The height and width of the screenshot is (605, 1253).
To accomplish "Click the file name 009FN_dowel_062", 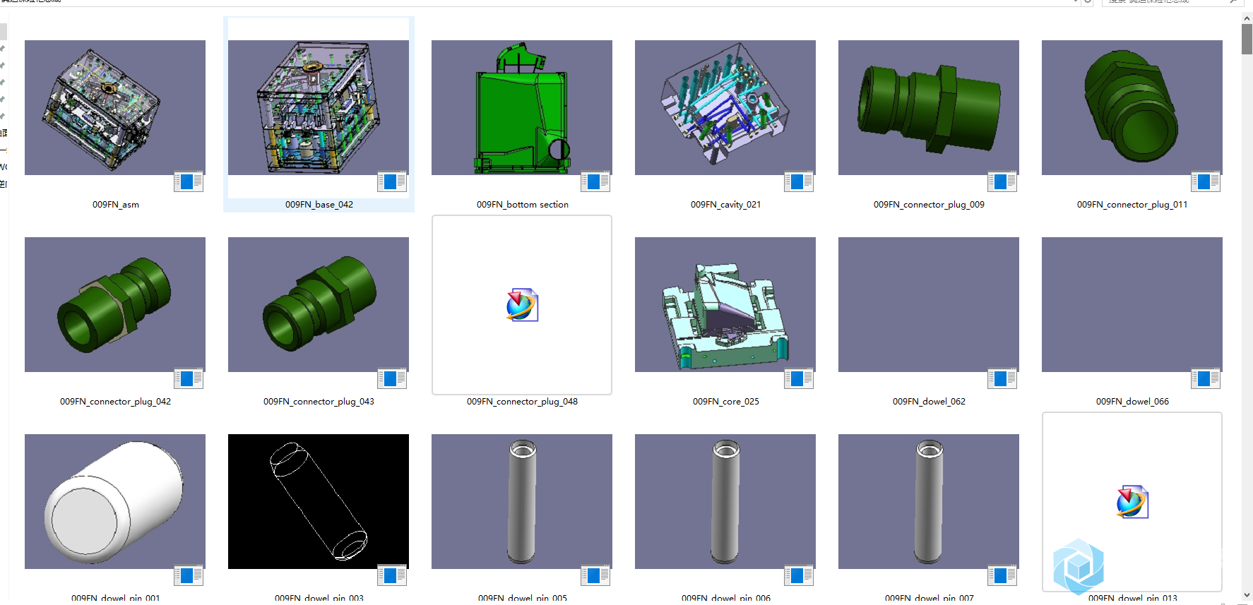I will tap(929, 402).
